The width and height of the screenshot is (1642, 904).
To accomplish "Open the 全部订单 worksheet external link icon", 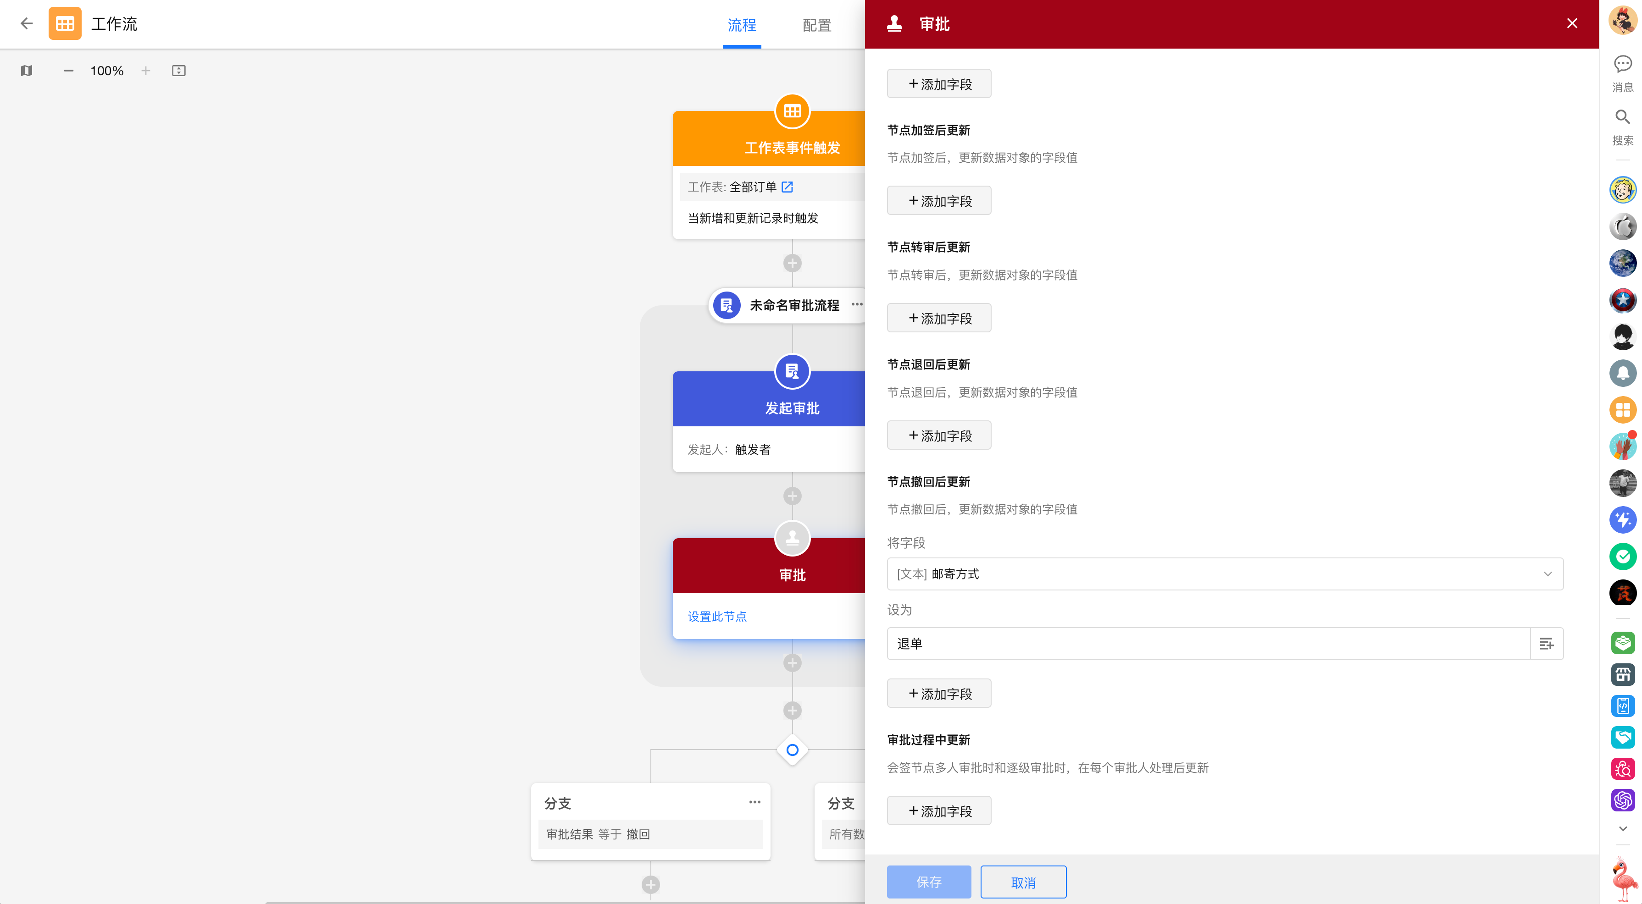I will click(x=787, y=187).
